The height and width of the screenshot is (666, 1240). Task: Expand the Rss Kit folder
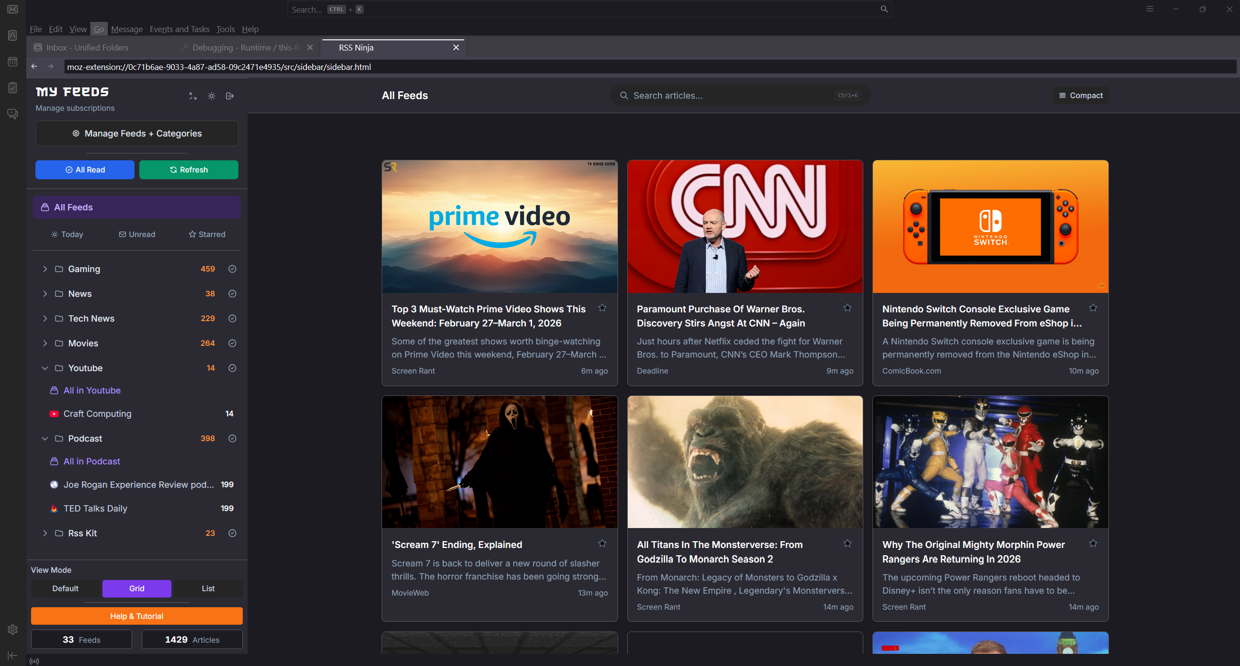pos(45,533)
